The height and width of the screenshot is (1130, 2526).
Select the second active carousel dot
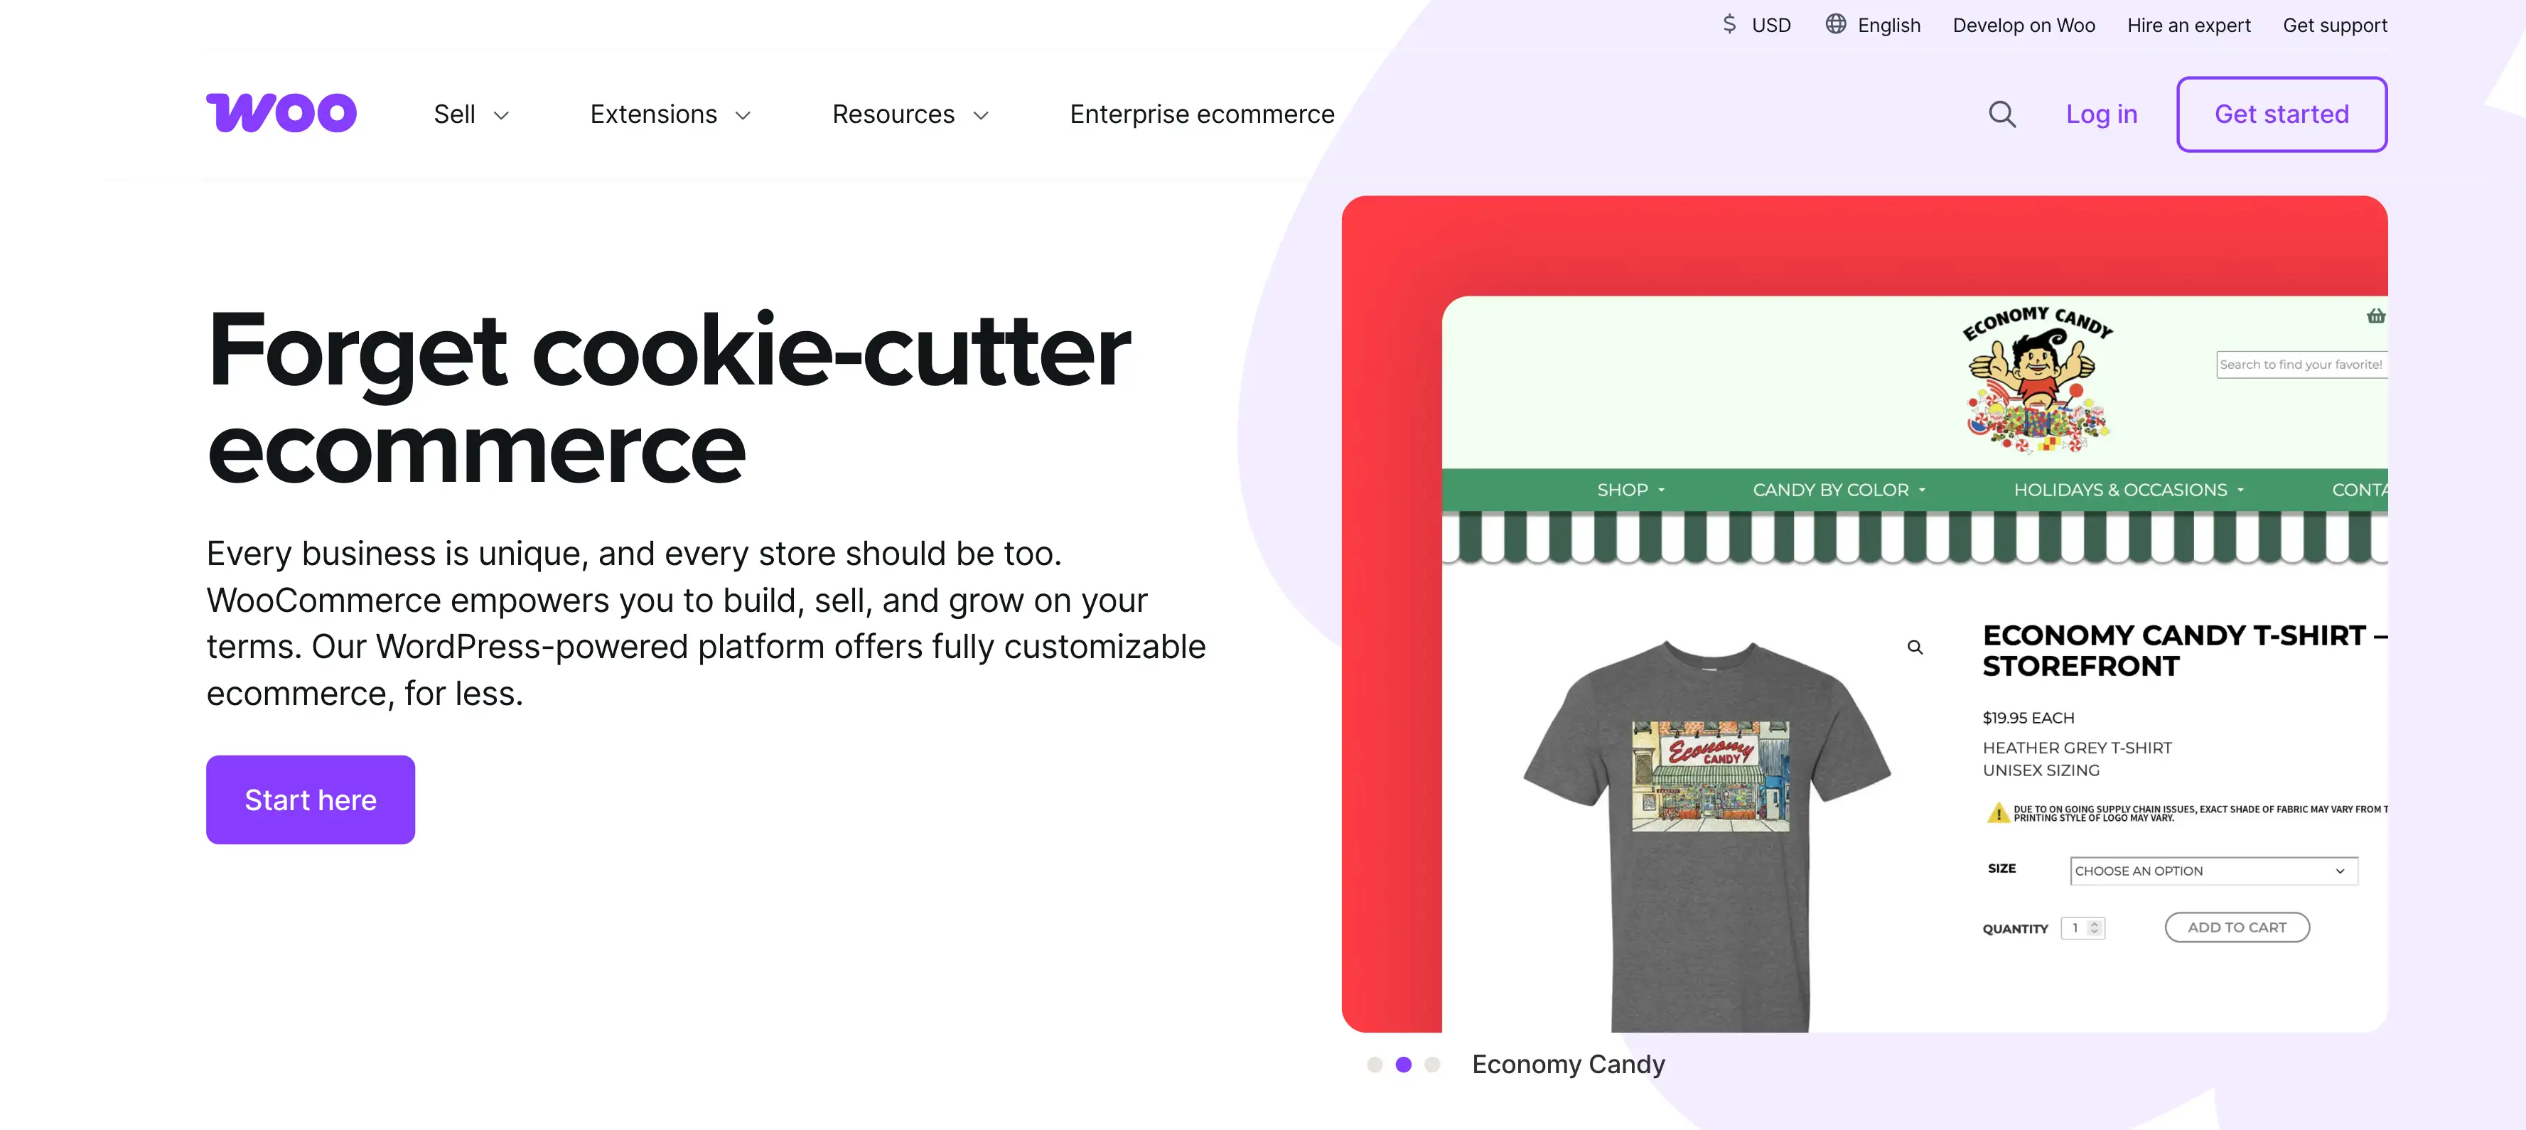pyautogui.click(x=1403, y=1065)
